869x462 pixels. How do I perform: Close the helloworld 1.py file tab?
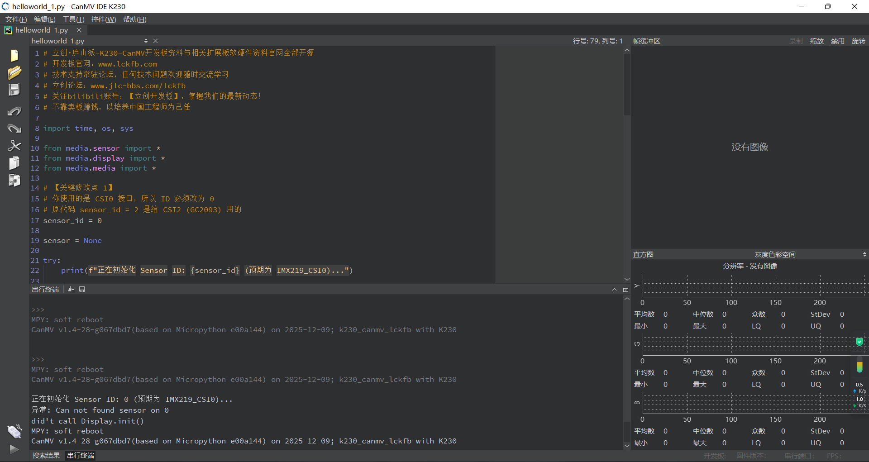pos(79,30)
